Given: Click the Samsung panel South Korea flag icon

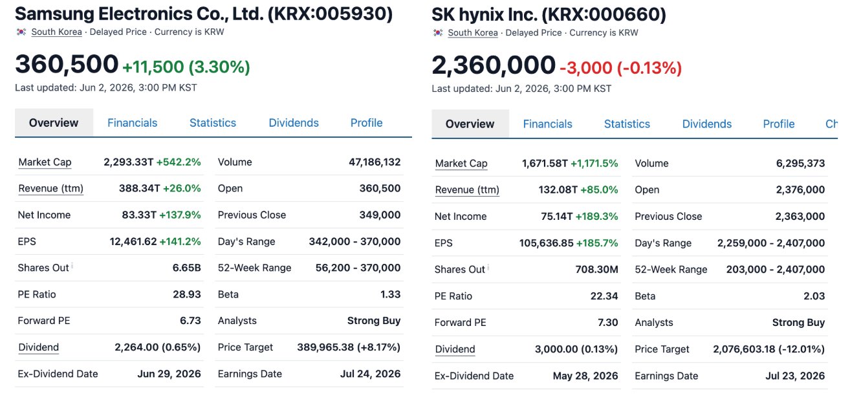Looking at the screenshot, I should pos(21,32).
